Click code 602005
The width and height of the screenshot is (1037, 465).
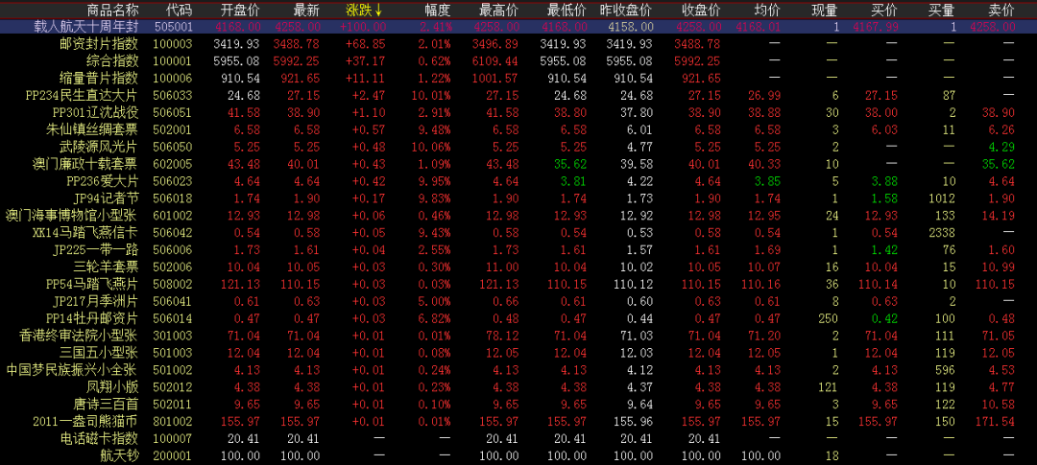click(173, 164)
